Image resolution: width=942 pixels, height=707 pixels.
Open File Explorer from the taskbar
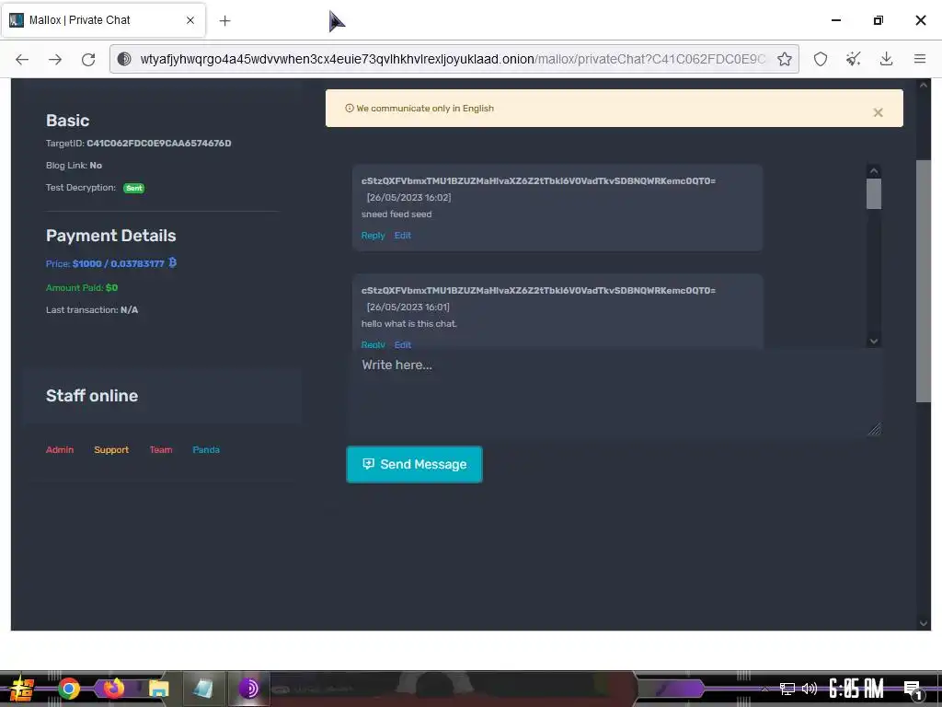(158, 689)
